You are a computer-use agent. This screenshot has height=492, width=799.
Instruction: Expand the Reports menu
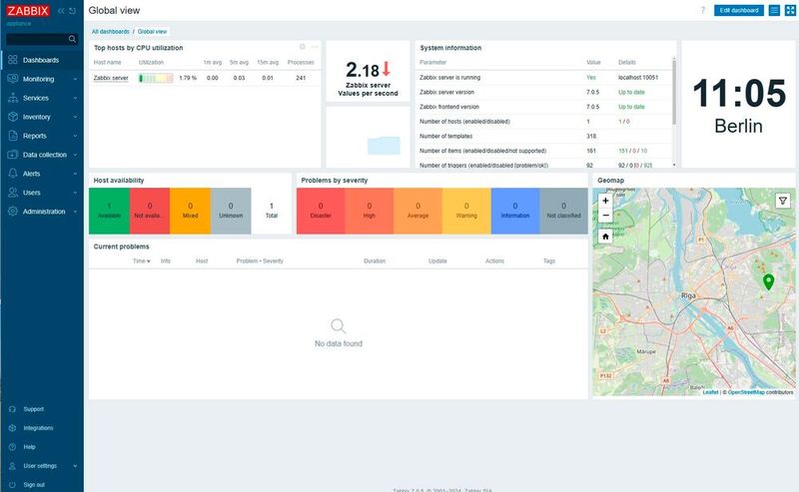click(x=42, y=136)
